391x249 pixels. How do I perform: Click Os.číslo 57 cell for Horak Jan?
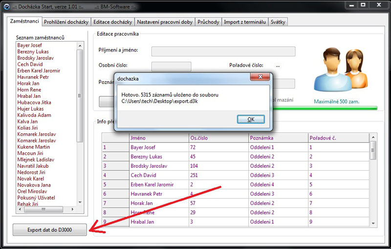(218, 204)
